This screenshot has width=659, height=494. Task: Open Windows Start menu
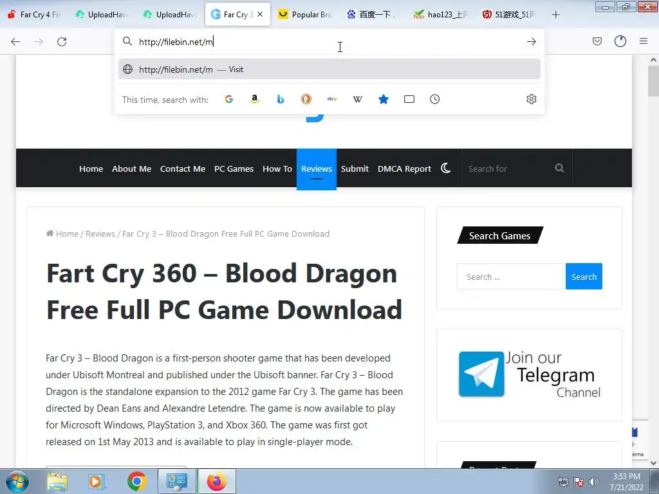pyautogui.click(x=17, y=481)
